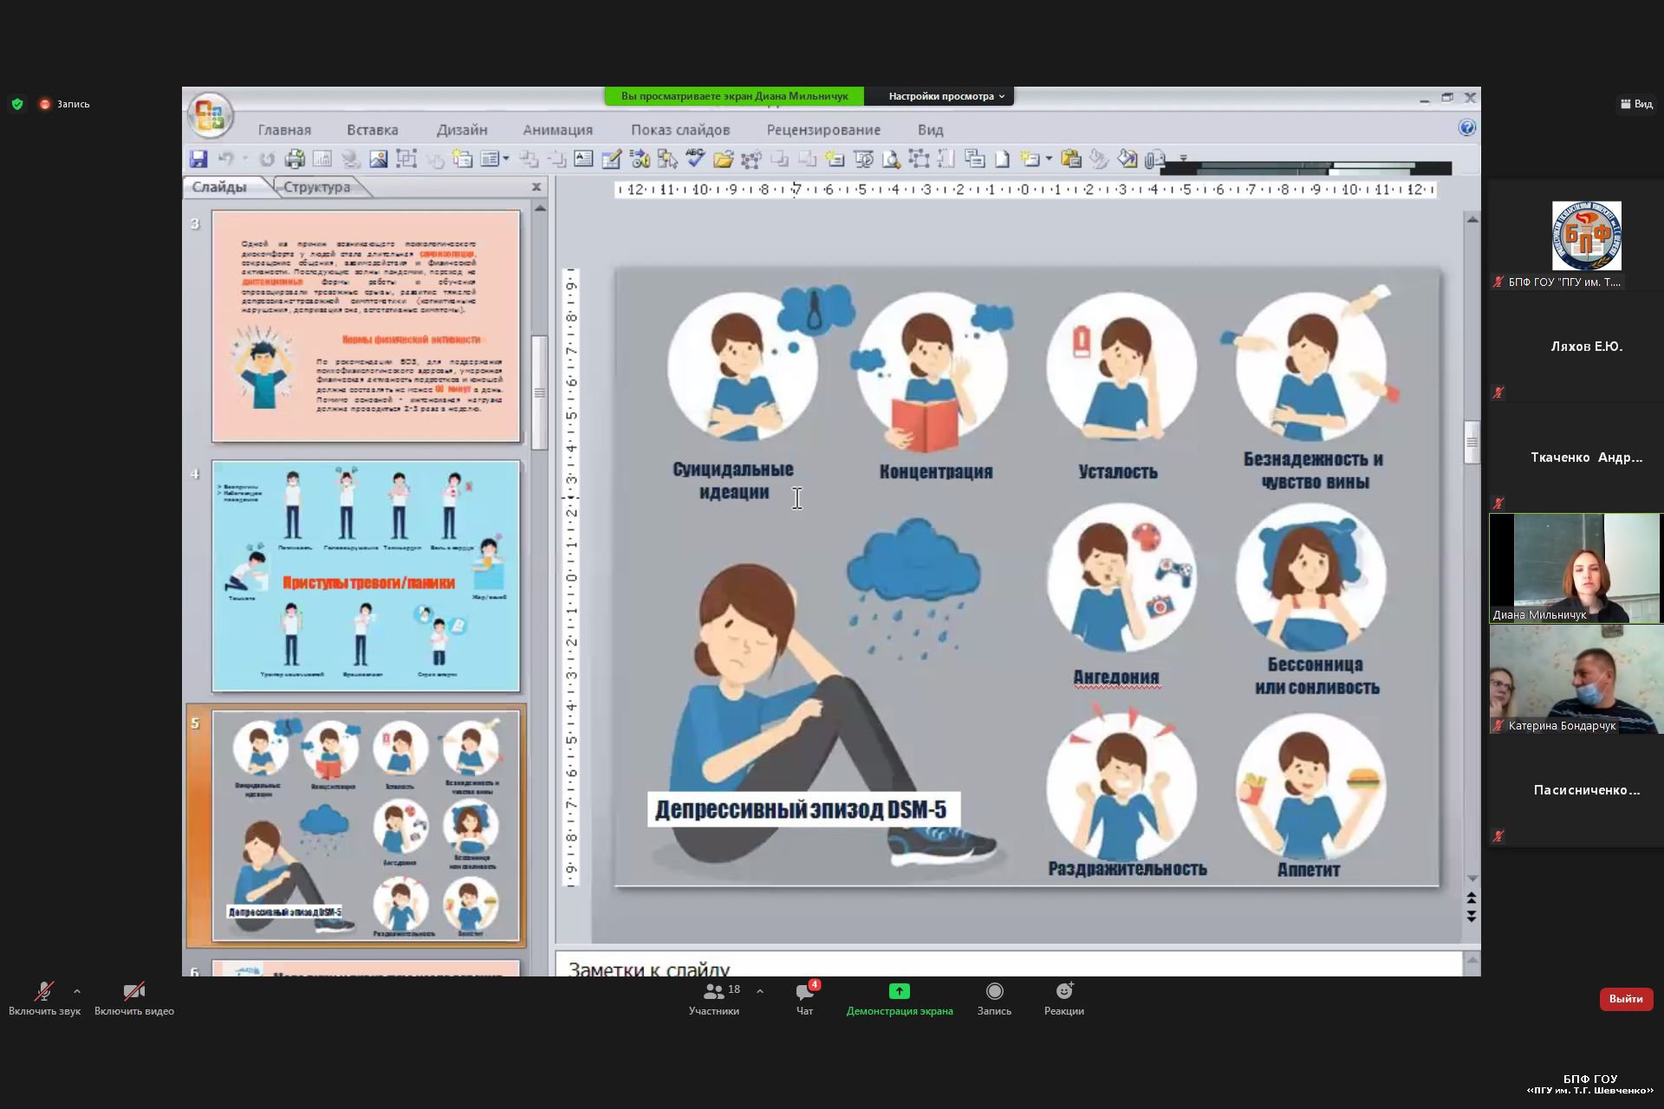
Task: Click the email attachment paperclip icon
Action: click(1155, 159)
